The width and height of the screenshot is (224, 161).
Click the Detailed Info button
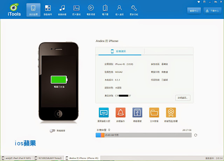(x=183, y=98)
